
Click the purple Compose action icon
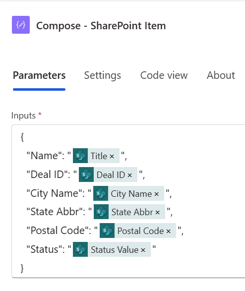[x=21, y=25]
